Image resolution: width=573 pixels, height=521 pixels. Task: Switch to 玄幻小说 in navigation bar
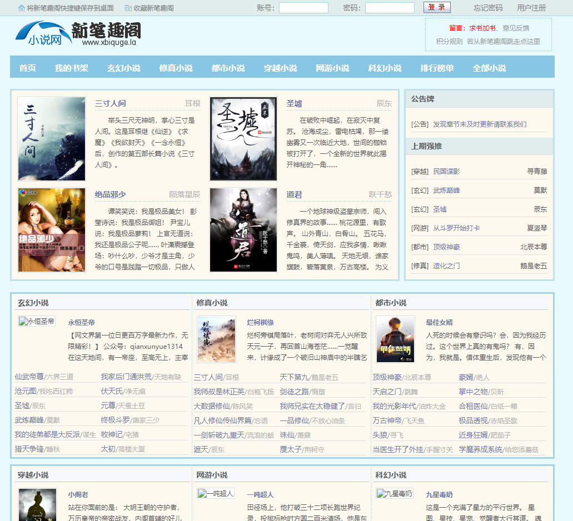click(123, 68)
